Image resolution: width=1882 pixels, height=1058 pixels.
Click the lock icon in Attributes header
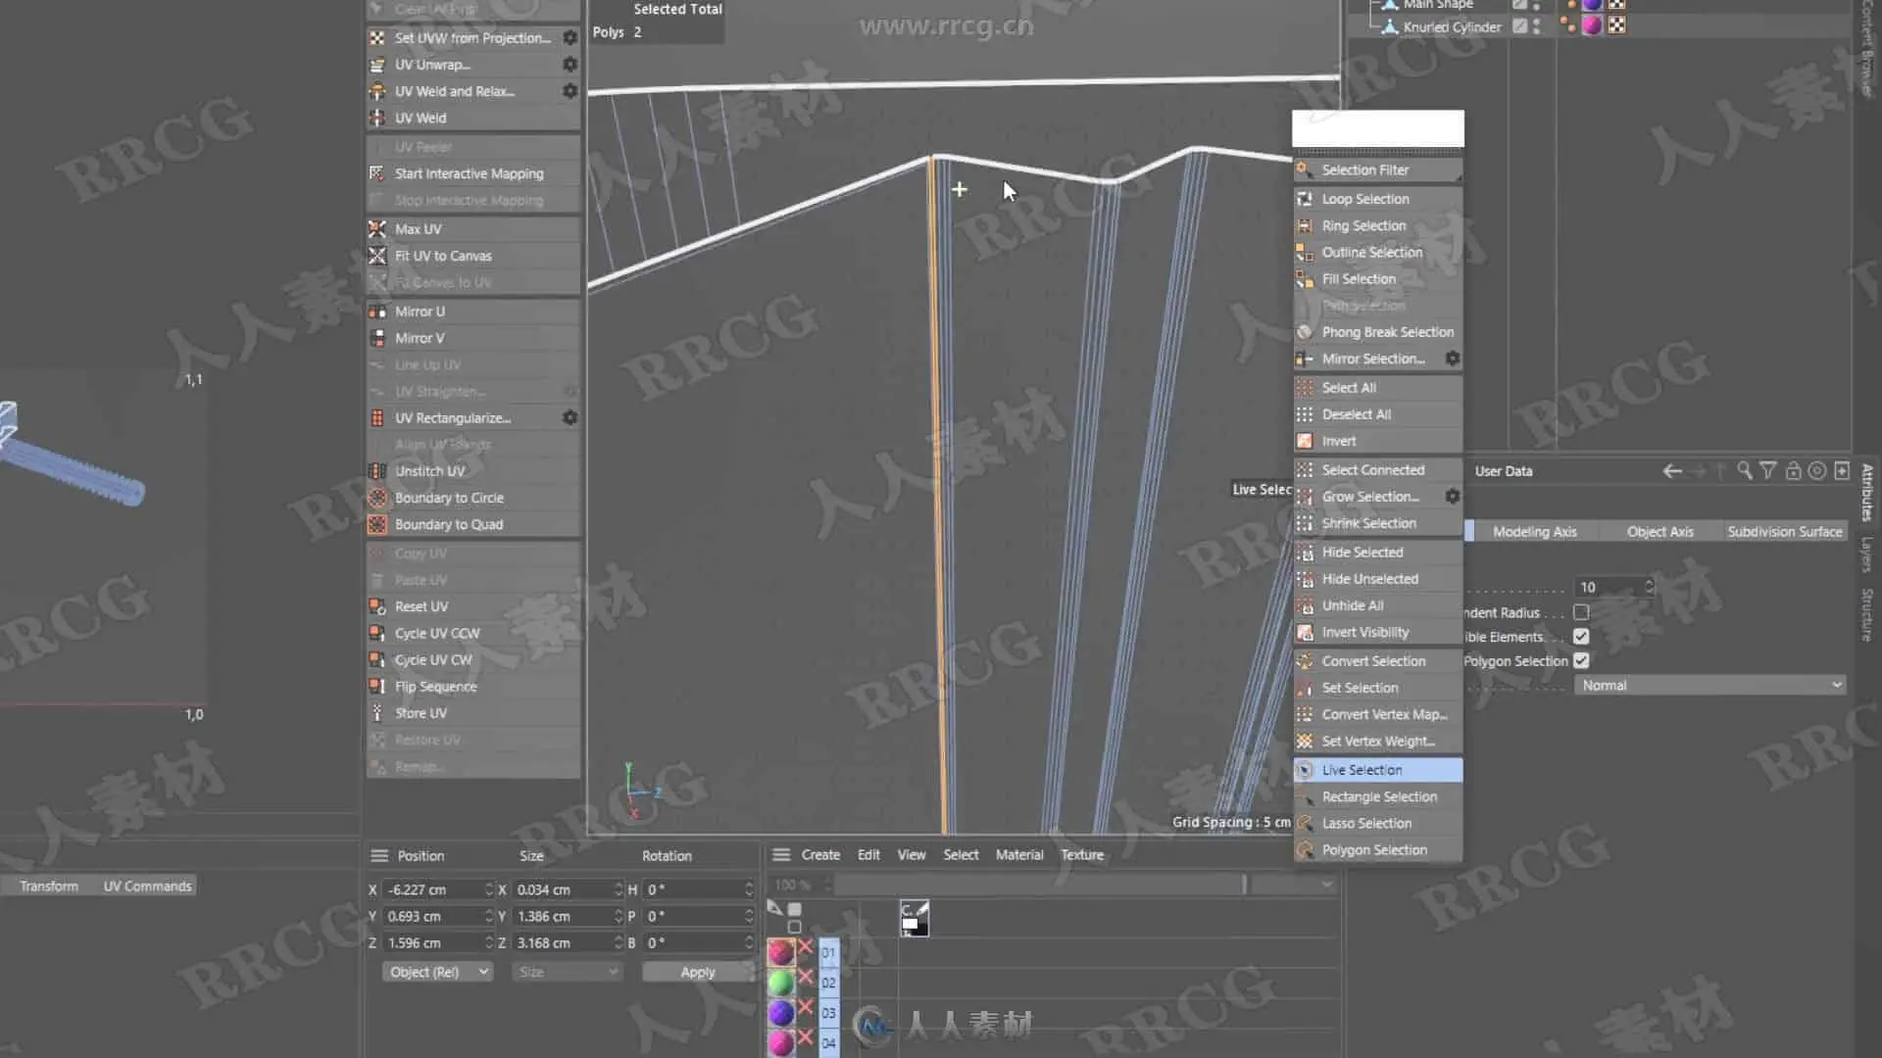1793,471
